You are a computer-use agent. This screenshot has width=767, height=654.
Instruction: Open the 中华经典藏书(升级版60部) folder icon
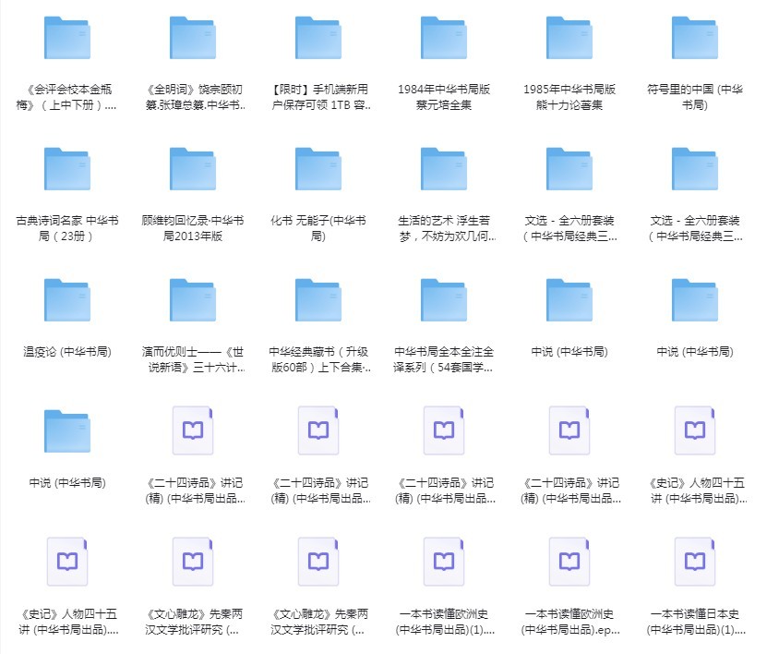(318, 300)
